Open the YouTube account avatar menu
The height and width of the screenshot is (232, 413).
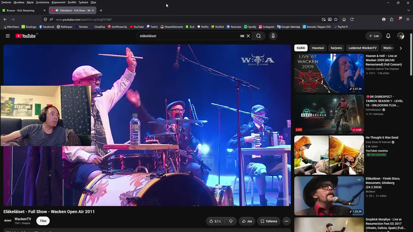coord(401,36)
